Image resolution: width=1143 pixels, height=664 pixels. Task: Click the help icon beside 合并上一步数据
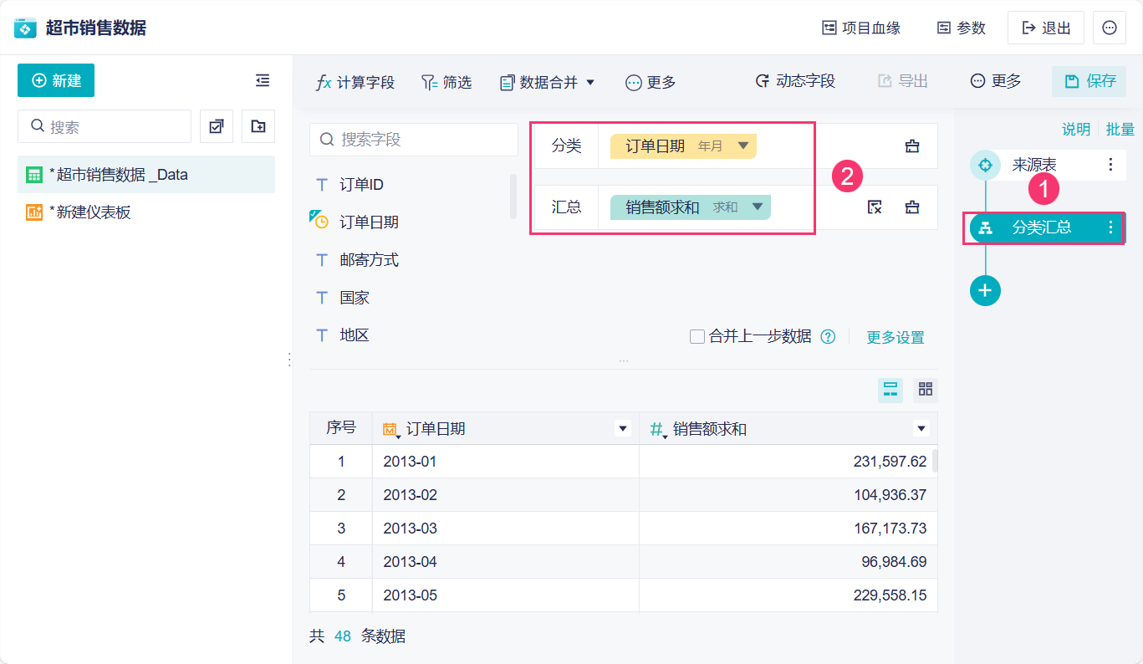coord(828,337)
